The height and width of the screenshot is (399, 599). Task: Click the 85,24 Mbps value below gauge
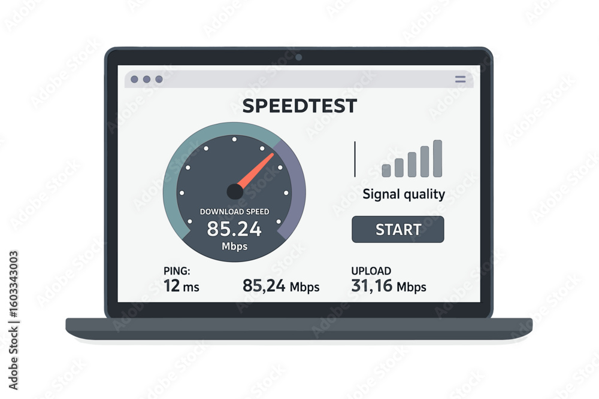[281, 286]
